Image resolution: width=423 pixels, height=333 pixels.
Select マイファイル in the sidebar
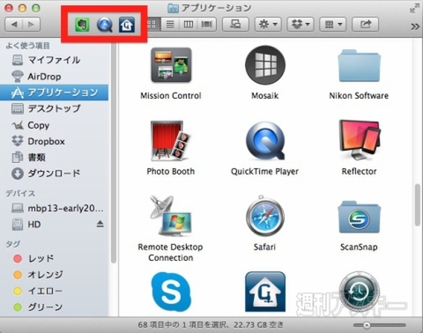coord(54,60)
